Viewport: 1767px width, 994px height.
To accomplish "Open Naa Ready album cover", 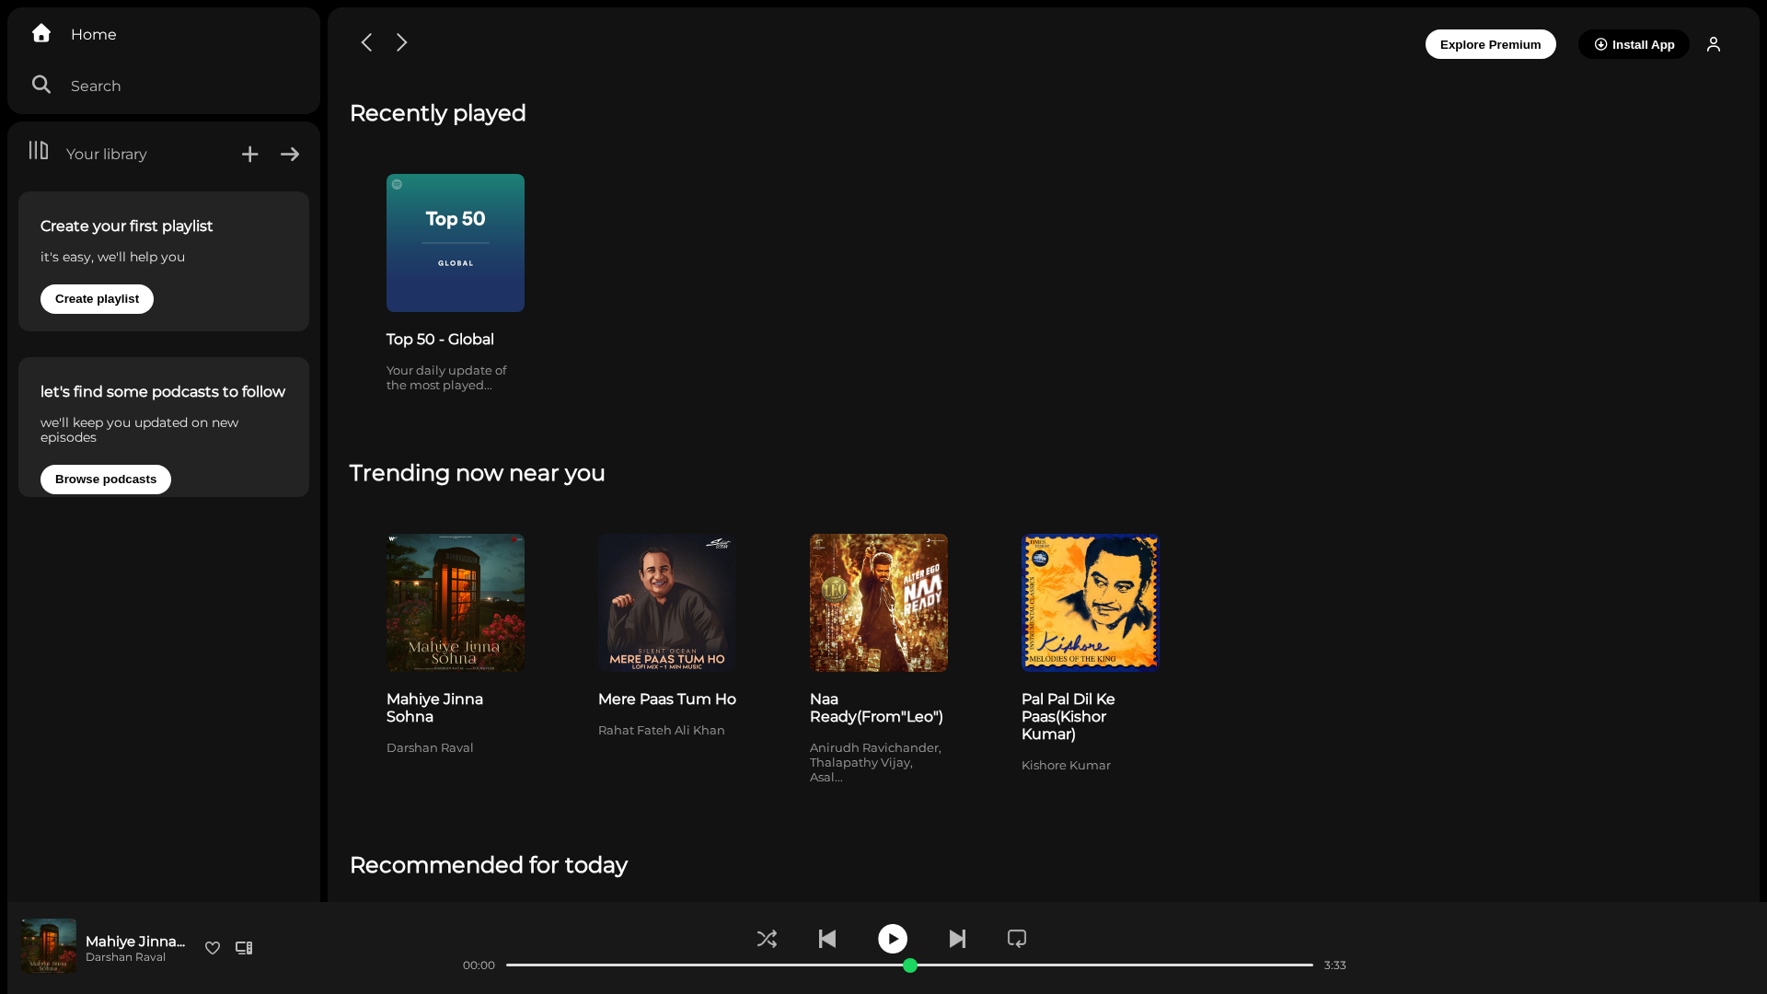I will point(879,603).
